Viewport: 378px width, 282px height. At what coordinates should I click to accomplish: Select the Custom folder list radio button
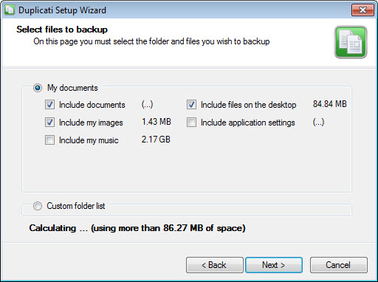(x=38, y=206)
